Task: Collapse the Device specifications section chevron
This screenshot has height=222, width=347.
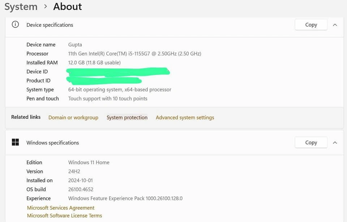Action: (335, 25)
